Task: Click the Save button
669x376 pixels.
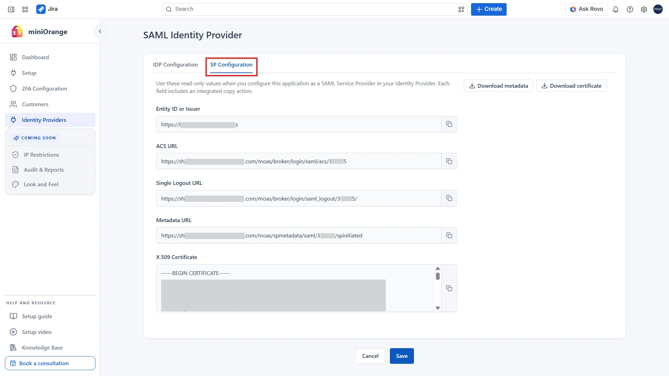Action: pyautogui.click(x=402, y=356)
